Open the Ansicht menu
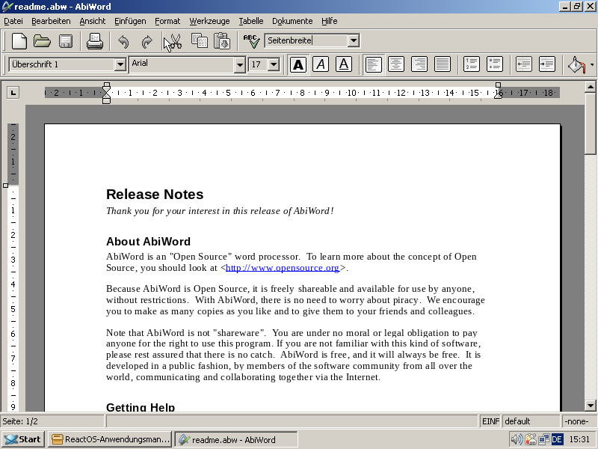 (92, 21)
